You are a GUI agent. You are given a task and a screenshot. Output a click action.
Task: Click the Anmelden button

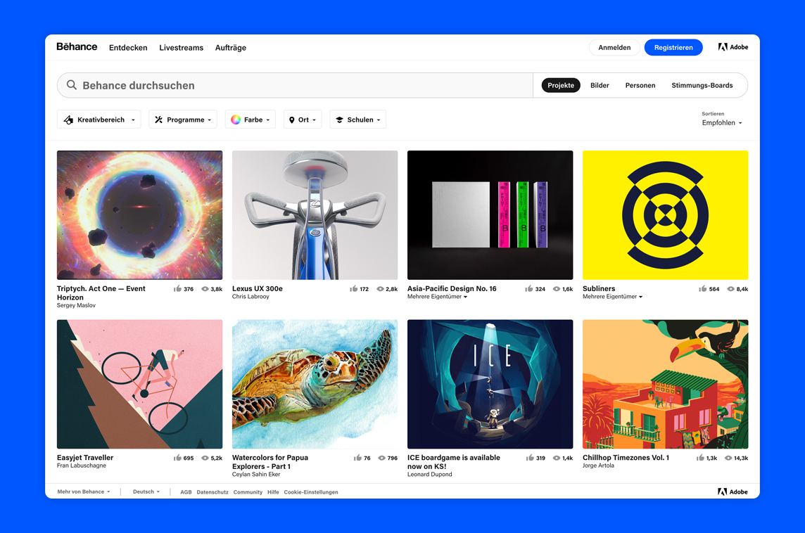[x=614, y=47]
